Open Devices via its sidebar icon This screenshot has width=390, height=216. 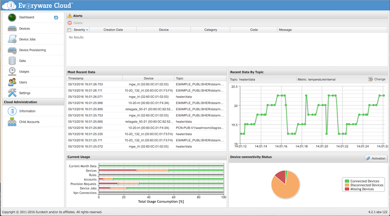tap(12, 28)
